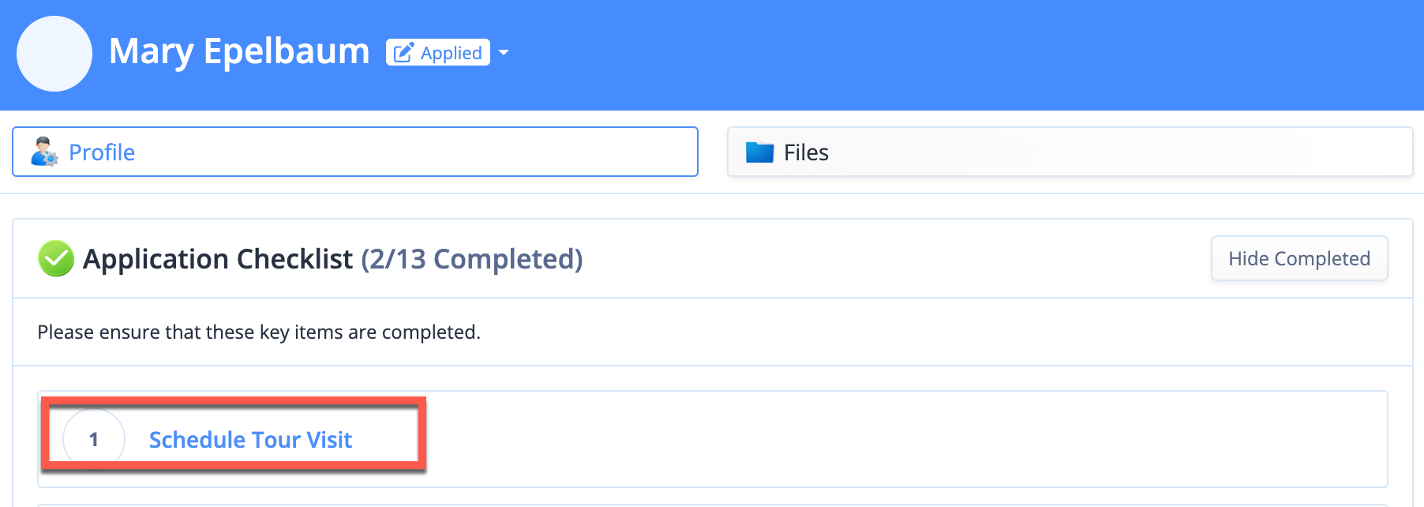The image size is (1424, 507).
Task: Click Mary Epelbaum's name in the header
Action: (x=239, y=51)
